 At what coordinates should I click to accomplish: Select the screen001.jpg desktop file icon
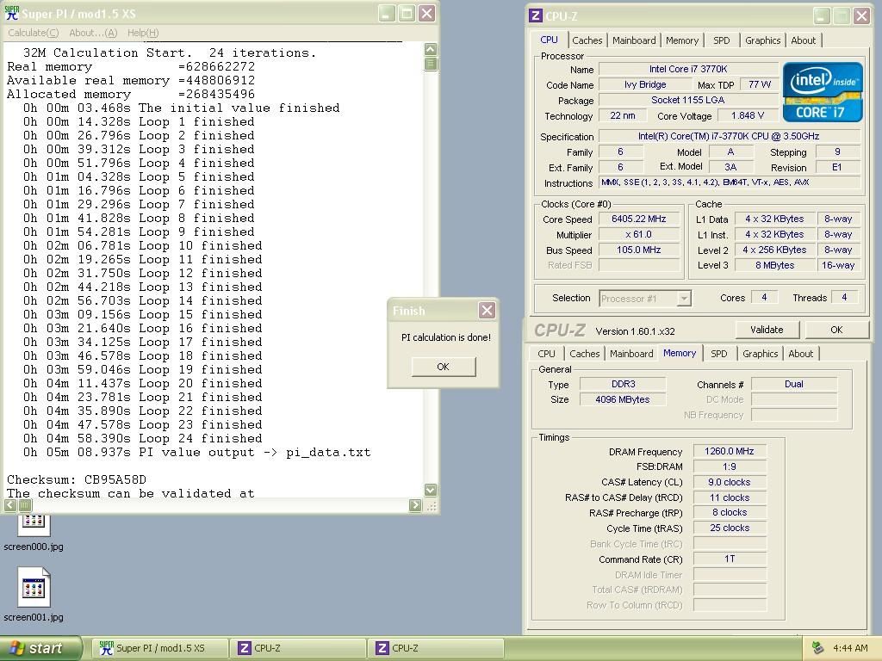[34, 594]
